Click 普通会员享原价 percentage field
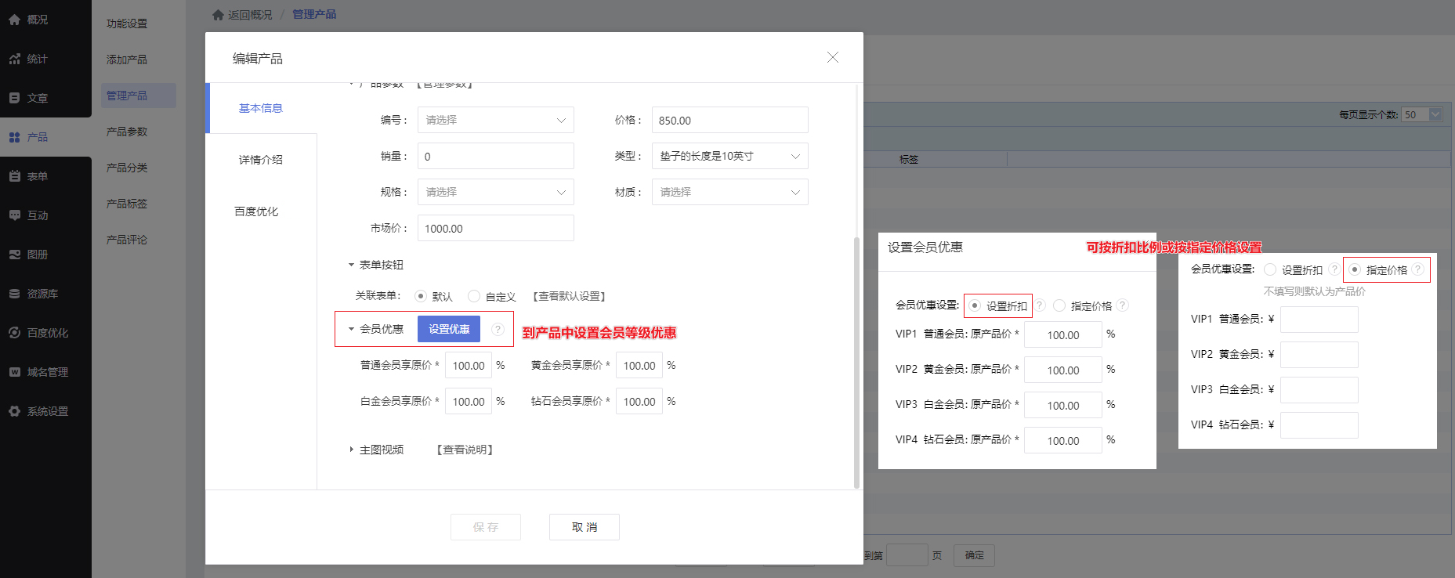Image resolution: width=1455 pixels, height=578 pixels. 469,365
